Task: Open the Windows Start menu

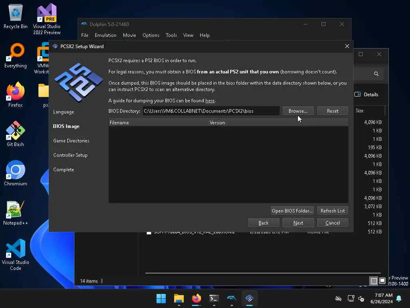Action: pos(161,298)
